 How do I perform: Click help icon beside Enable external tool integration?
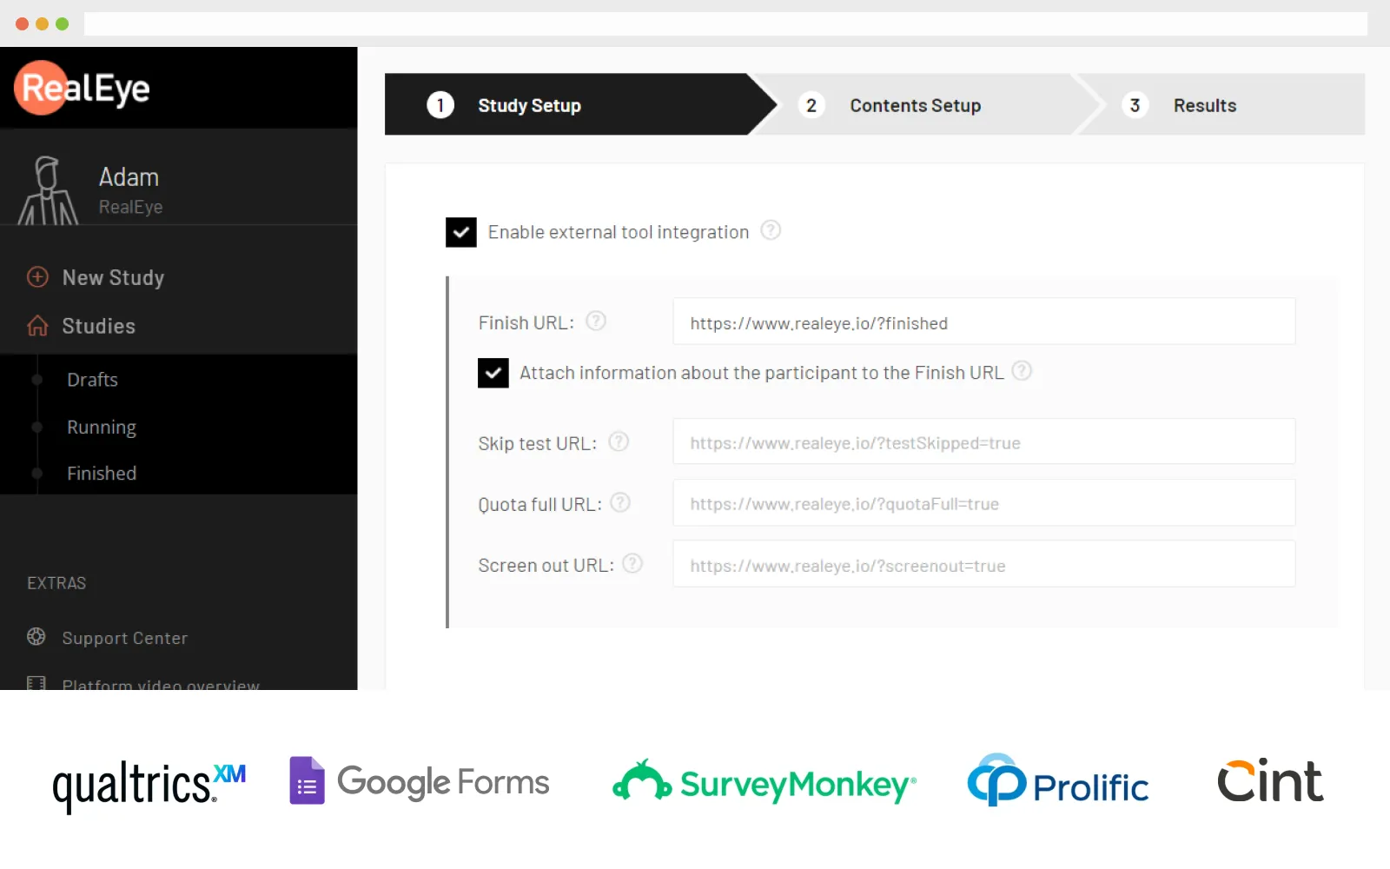(x=771, y=230)
